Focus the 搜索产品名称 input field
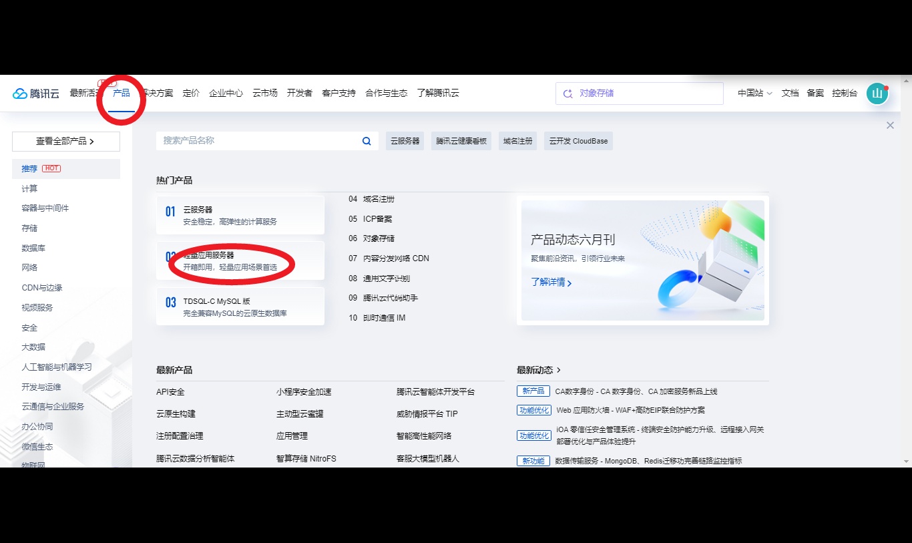912x543 pixels. pos(267,141)
